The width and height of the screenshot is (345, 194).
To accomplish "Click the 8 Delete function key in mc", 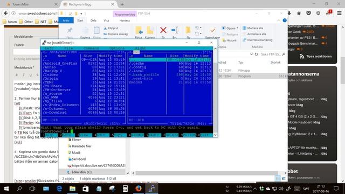I will point(171,135).
